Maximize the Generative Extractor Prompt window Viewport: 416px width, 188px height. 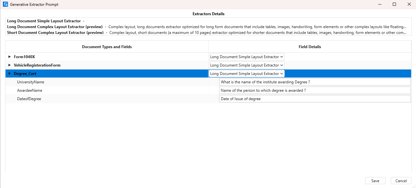tap(394, 5)
